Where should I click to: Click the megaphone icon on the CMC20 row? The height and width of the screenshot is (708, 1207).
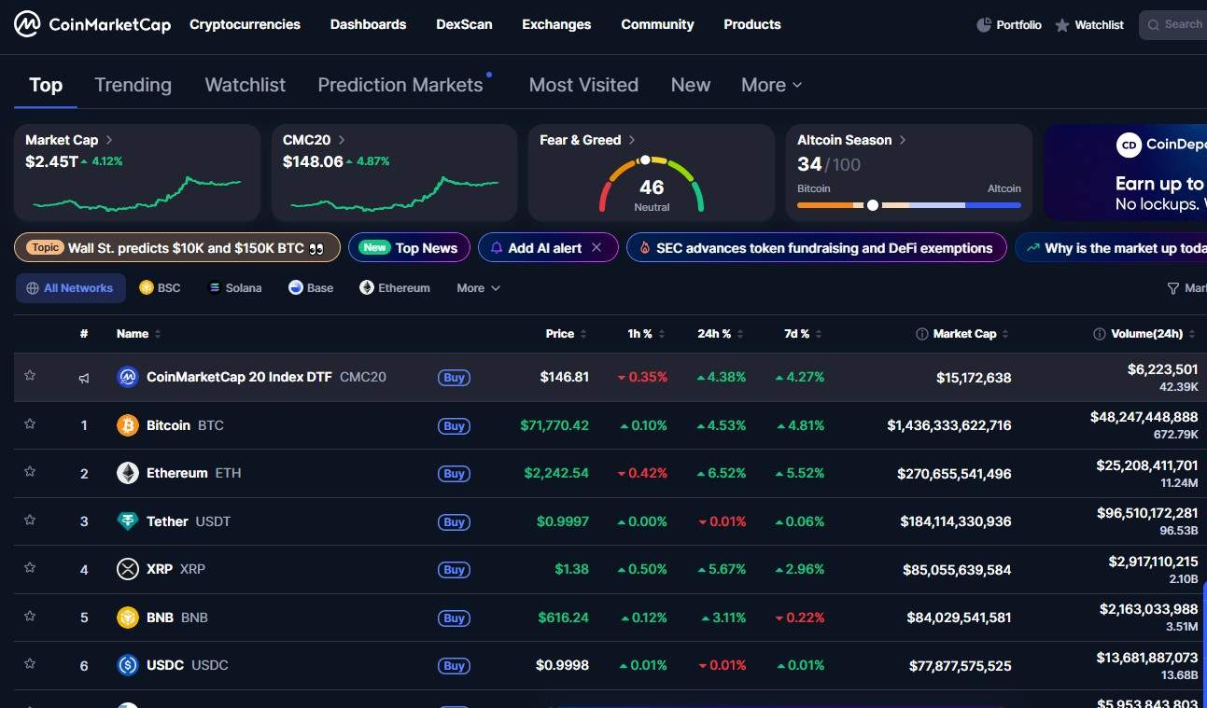pos(83,377)
